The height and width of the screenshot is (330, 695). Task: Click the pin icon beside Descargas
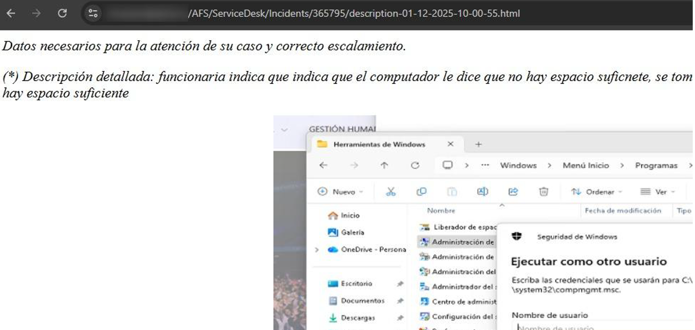(400, 318)
